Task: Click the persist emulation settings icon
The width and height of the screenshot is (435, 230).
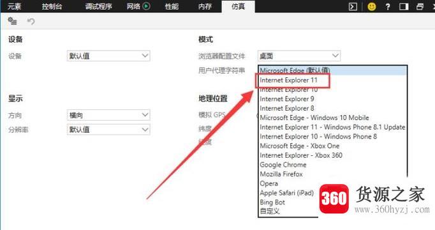Action: [x=12, y=21]
